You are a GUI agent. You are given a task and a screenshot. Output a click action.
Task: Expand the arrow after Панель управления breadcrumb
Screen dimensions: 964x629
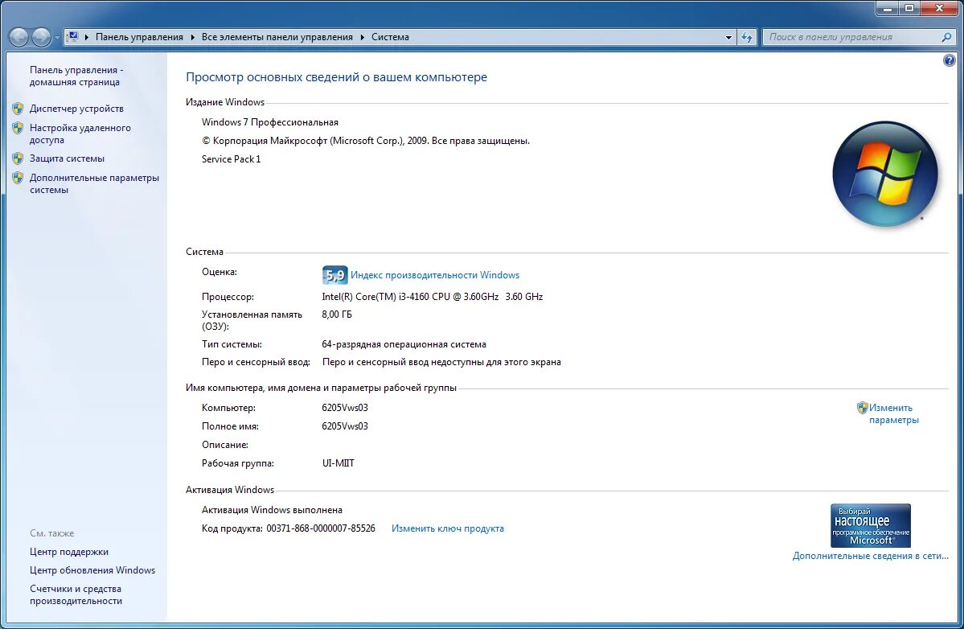[x=192, y=37]
